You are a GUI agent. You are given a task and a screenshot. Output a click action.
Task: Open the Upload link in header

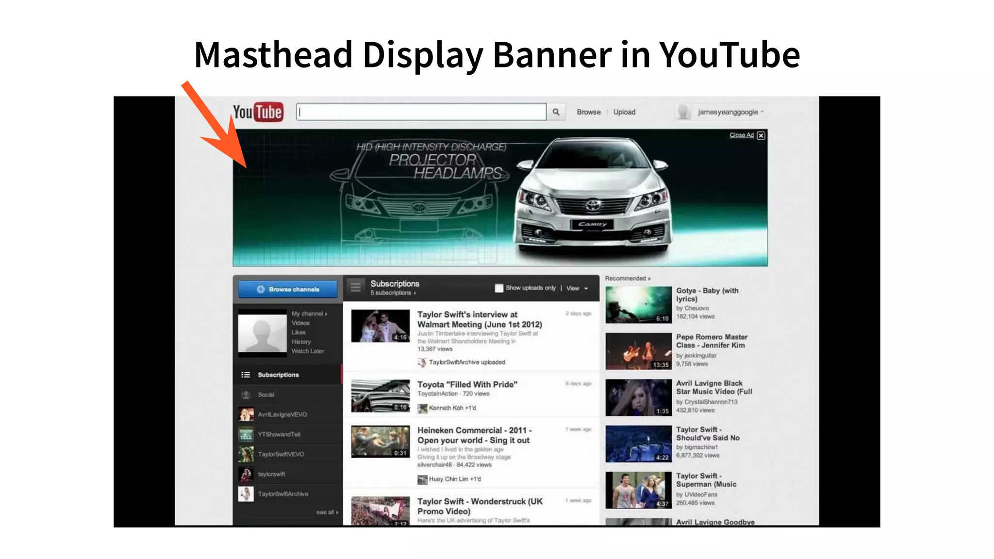click(624, 112)
